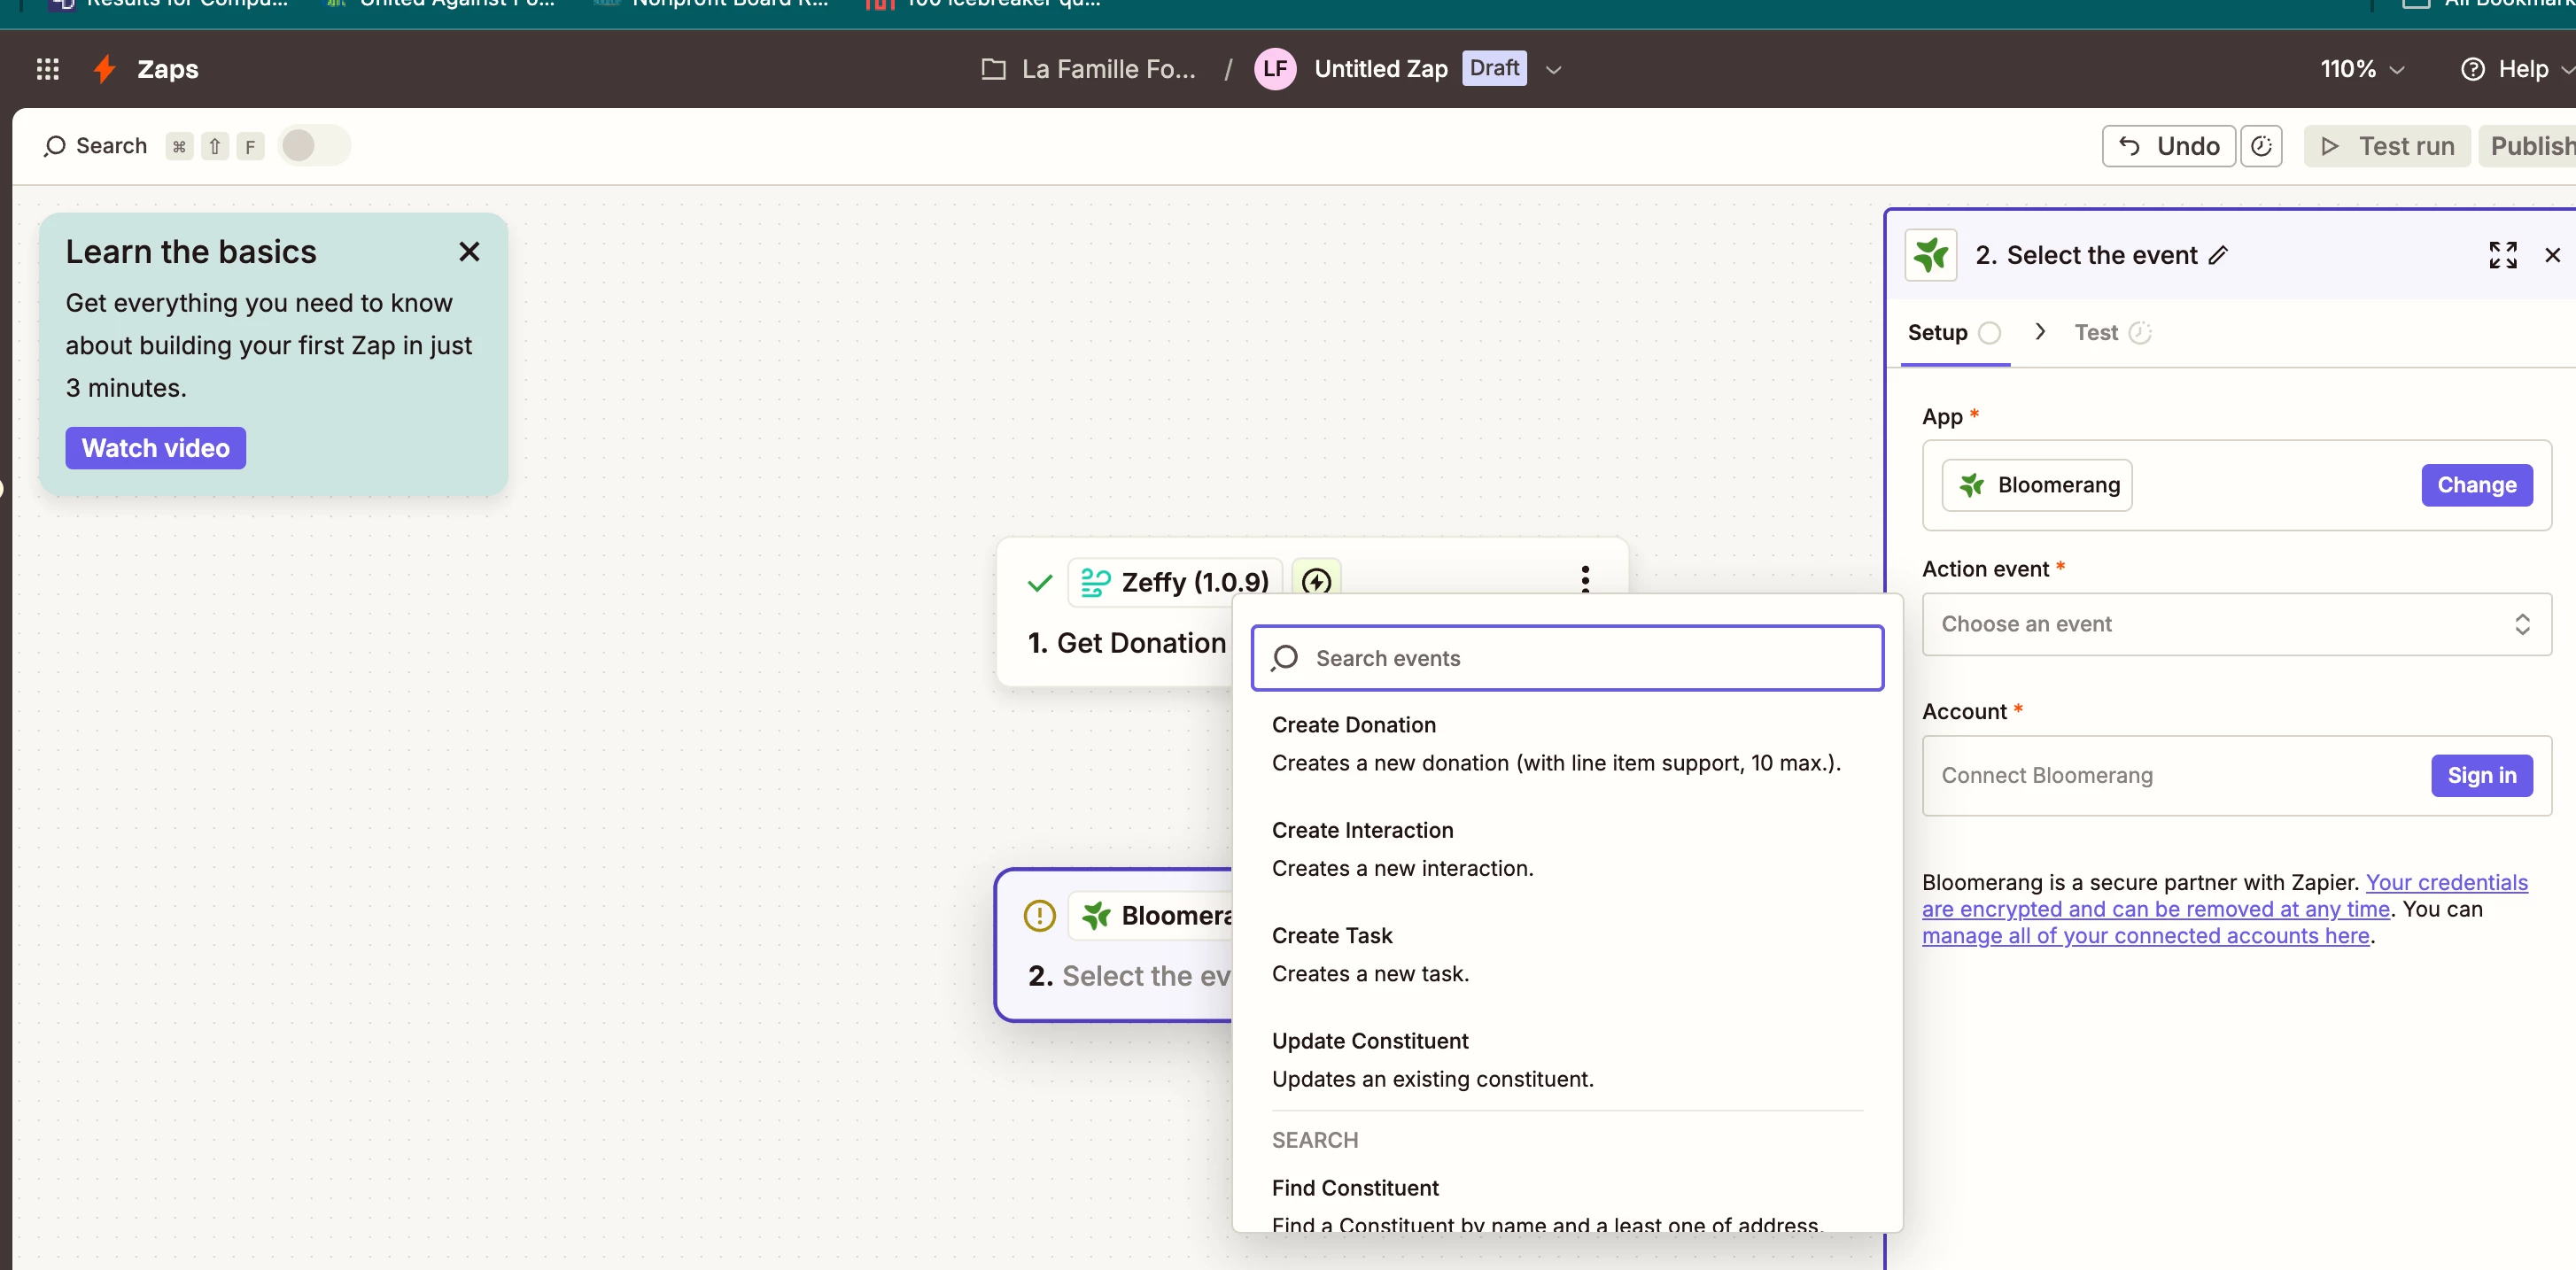Choose the Update Constituent event
Image resolution: width=2576 pixels, height=1270 pixels.
coord(1369,1040)
